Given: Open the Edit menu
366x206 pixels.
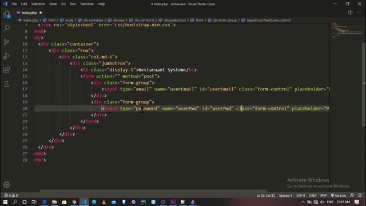Looking at the screenshot, I should pos(24,4).
